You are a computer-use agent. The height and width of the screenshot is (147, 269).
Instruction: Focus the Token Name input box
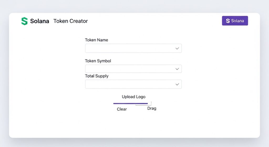click(x=129, y=48)
